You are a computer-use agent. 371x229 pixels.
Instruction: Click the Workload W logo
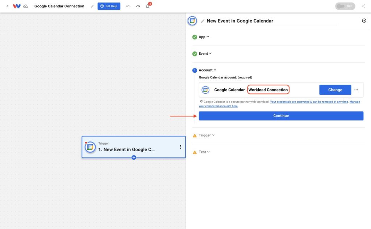pyautogui.click(x=17, y=6)
